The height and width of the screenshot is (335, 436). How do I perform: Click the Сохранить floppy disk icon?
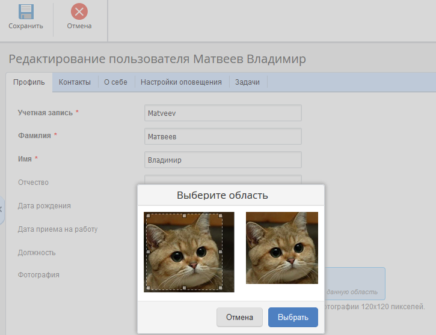[x=26, y=11]
